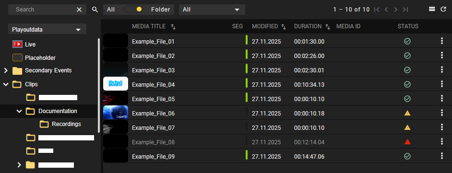Click the duration 00:14:47.06
The width and height of the screenshot is (452, 173).
pos(309,157)
